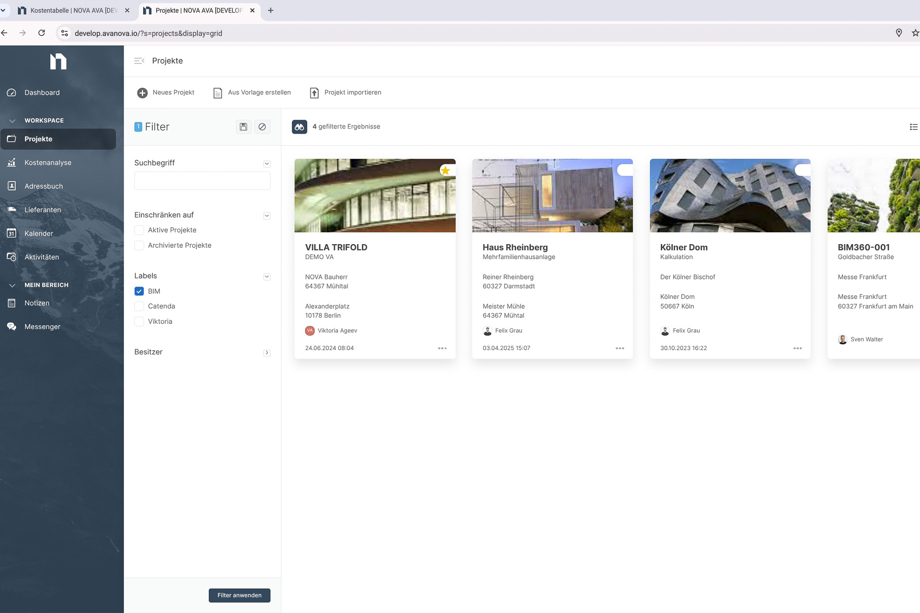Unfavorite the VILLA TRIFOLD project star
Screen dimensions: 920x613
(x=445, y=170)
